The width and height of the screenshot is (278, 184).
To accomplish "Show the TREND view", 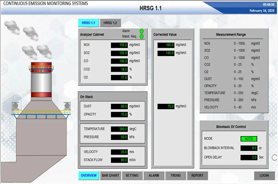I will point(175,176).
